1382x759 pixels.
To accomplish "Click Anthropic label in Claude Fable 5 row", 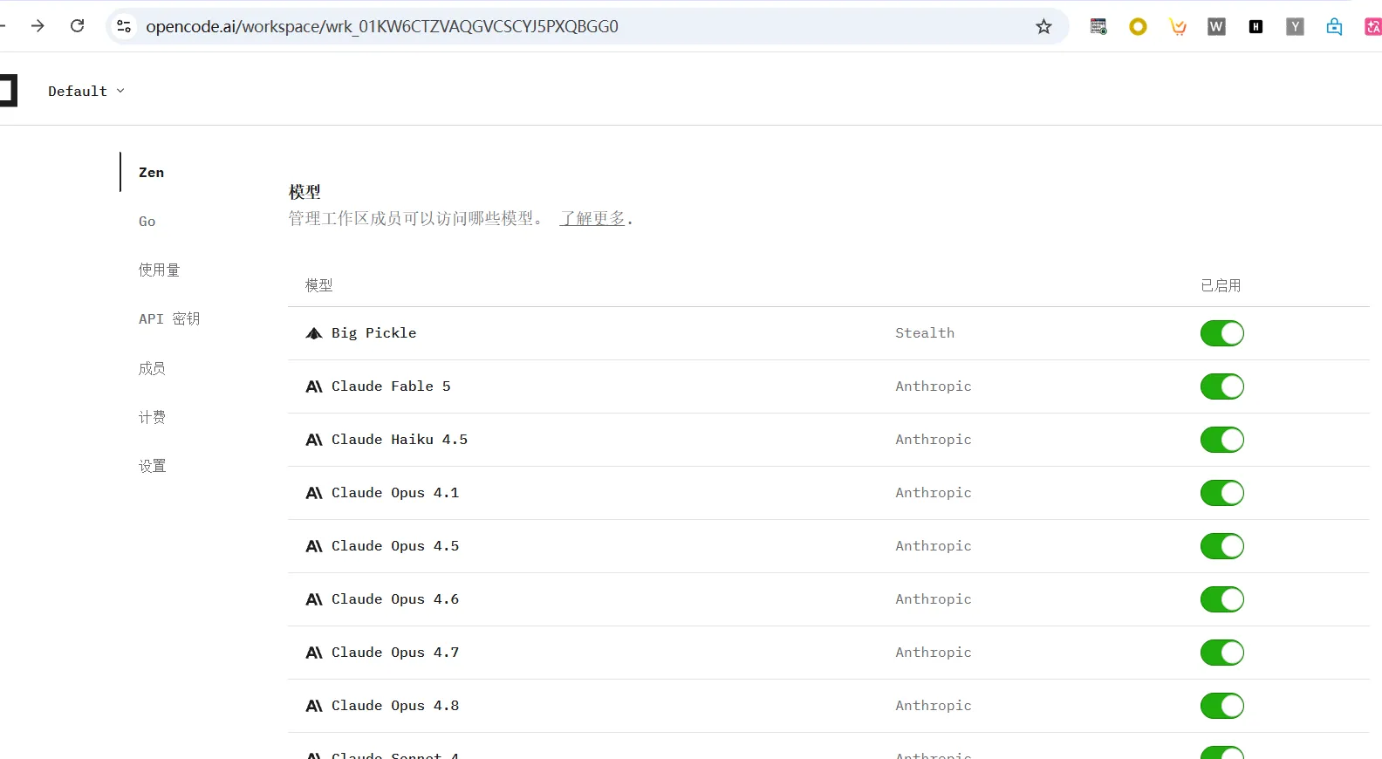I will point(934,386).
